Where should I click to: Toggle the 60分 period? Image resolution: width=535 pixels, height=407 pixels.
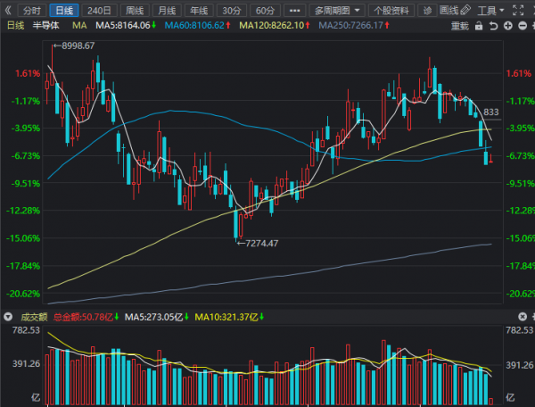coord(265,10)
